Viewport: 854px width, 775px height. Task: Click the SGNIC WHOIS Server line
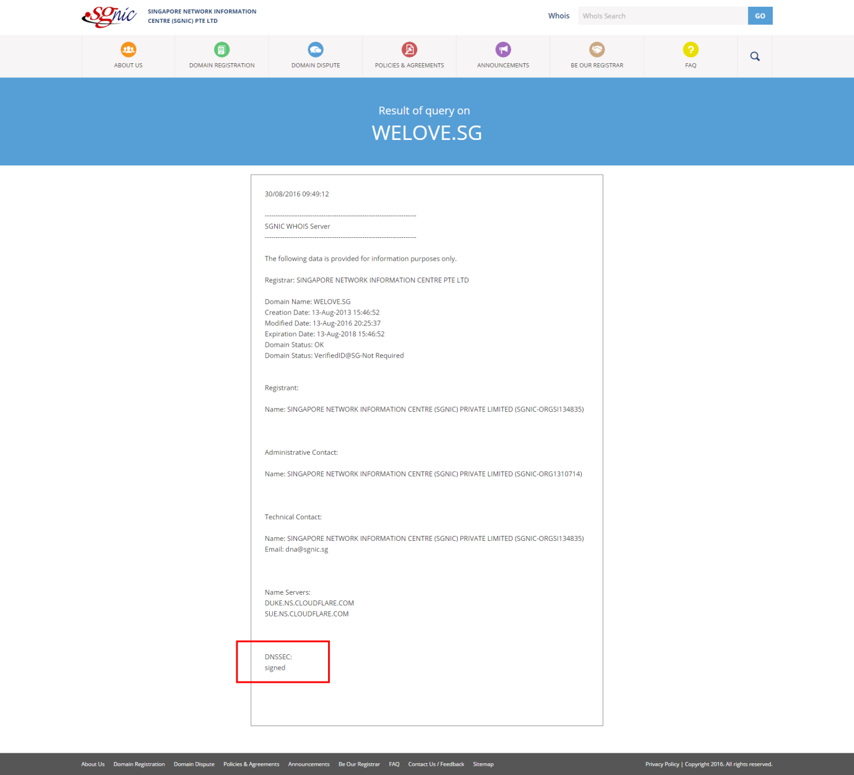(x=298, y=226)
